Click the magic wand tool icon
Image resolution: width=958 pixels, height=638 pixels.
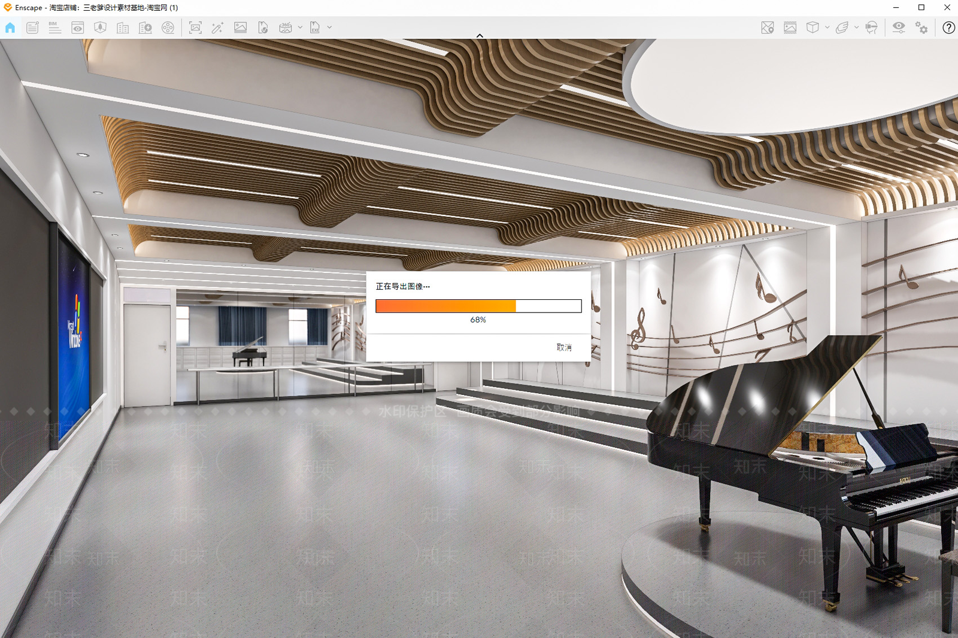[217, 28]
